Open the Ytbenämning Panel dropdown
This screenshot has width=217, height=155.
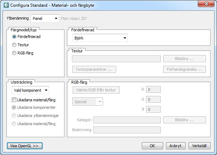45,18
